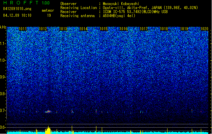Click the HROFFT program title
Viewport: 212px width, 134px height.
point(21,3)
